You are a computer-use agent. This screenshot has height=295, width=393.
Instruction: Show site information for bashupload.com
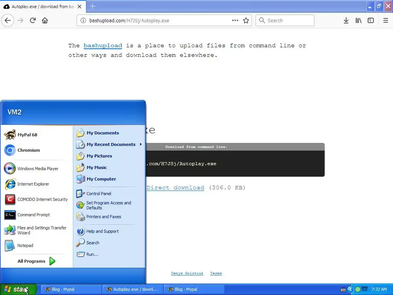83,20
